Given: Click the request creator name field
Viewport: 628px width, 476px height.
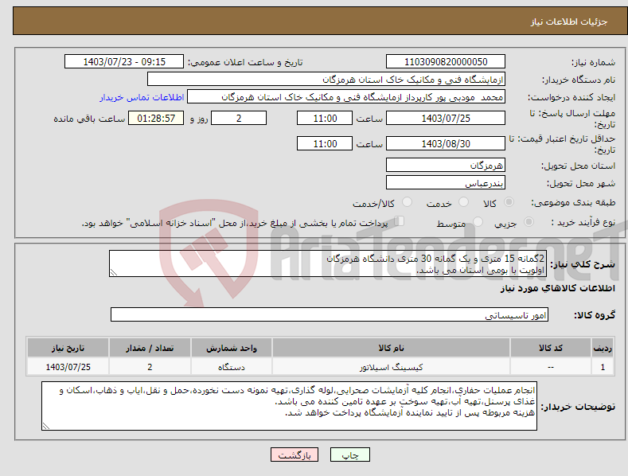Looking at the screenshot, I should (x=346, y=97).
